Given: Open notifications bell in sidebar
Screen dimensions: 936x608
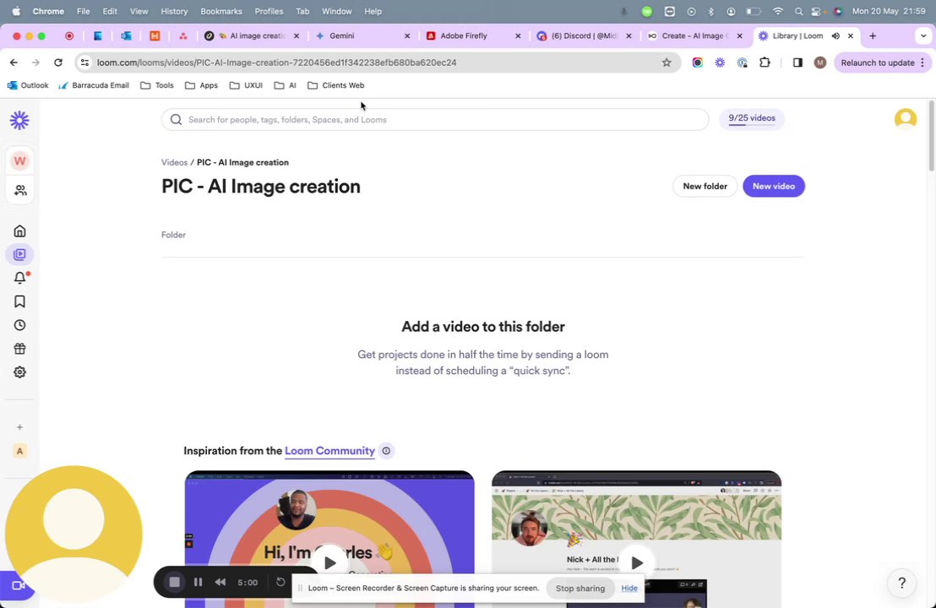Looking at the screenshot, I should [19, 278].
